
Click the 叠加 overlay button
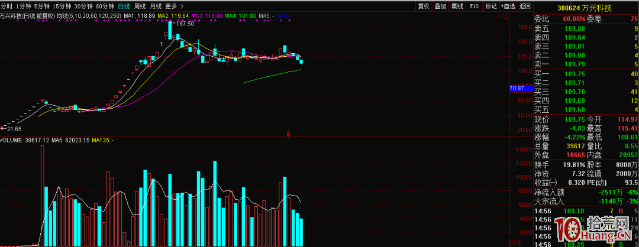[x=440, y=6]
